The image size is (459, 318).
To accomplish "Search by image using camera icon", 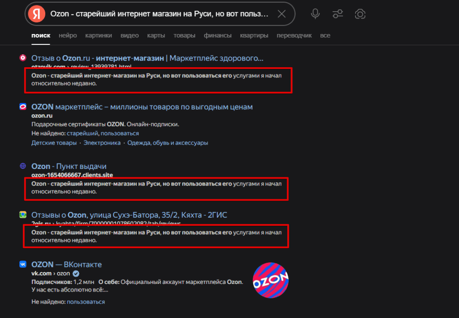I will (360, 14).
